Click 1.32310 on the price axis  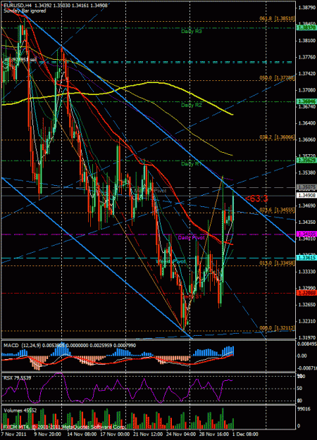tap(306, 320)
